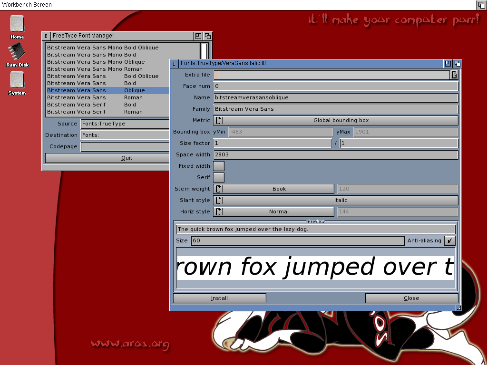Close the FreeType Font Manager window gadget
Viewport: 487px width, 365px height.
[46, 36]
